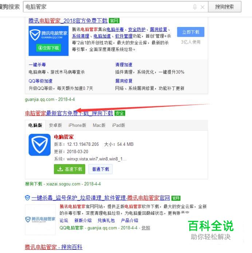The height and width of the screenshot is (253, 252).
Task: Switch to the iPhone版 tab
Action: (x=77, y=125)
